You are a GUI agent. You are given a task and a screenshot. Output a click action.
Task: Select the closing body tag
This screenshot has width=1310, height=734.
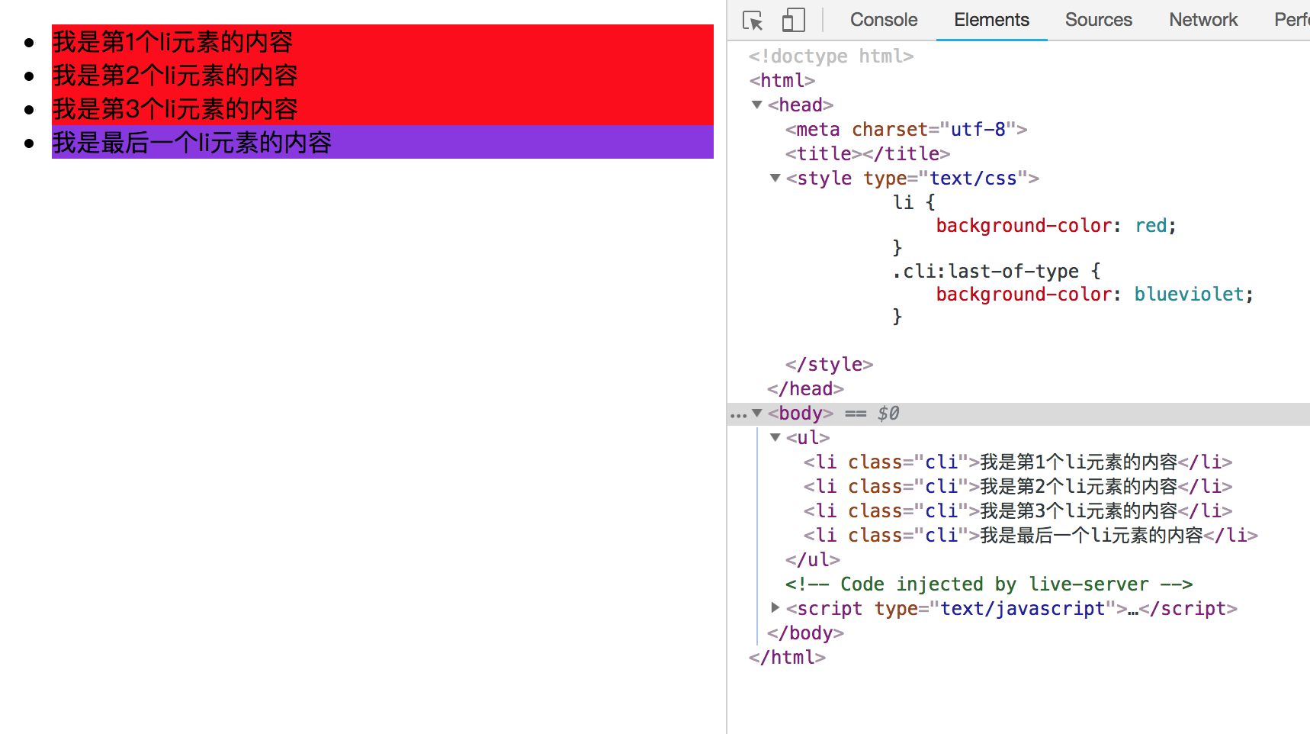pos(806,633)
